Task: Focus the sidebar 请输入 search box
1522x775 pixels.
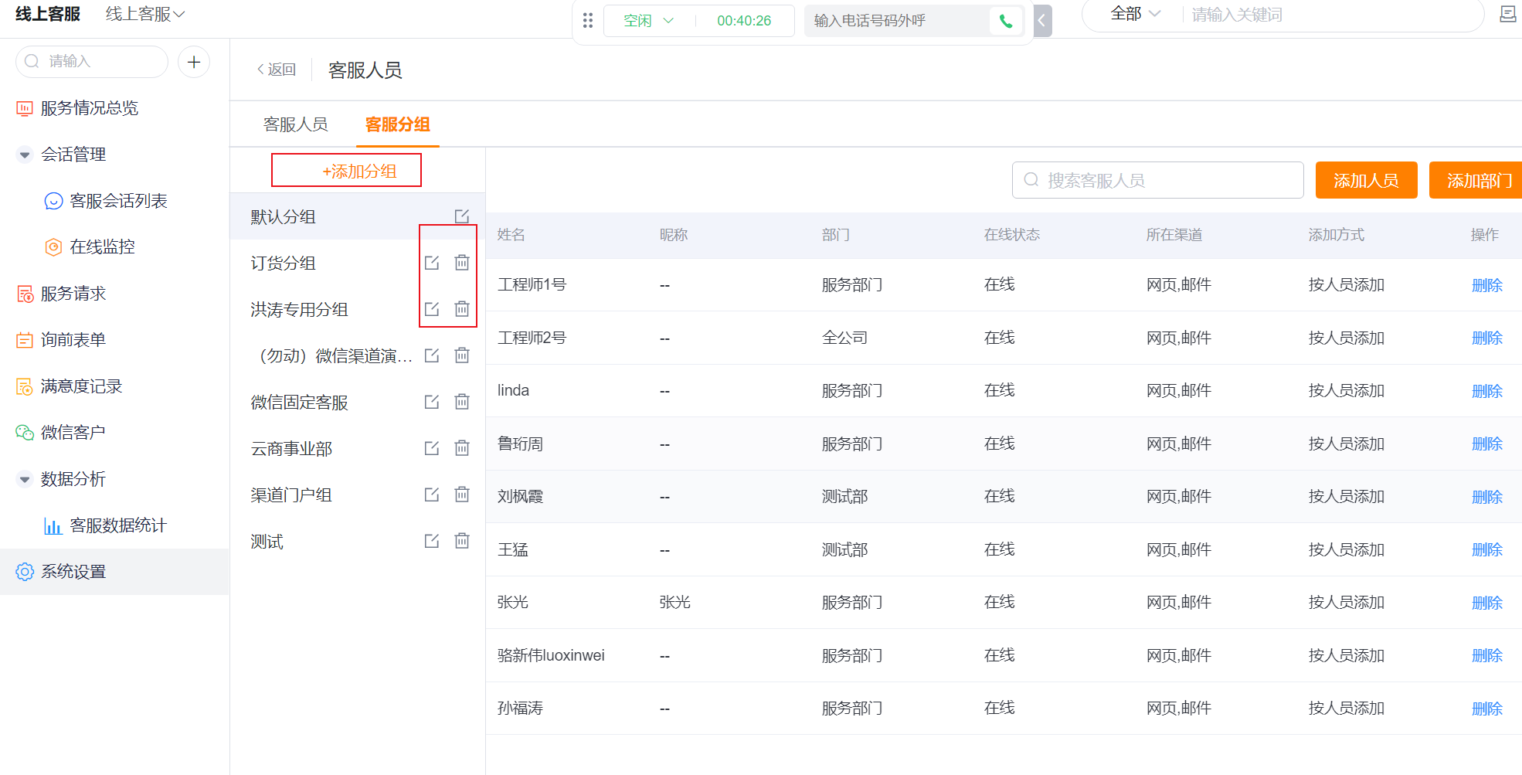Action: pos(91,62)
